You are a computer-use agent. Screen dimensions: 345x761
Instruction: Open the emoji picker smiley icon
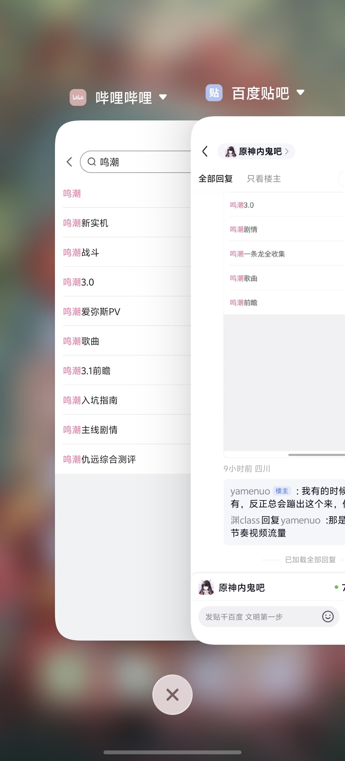point(327,617)
